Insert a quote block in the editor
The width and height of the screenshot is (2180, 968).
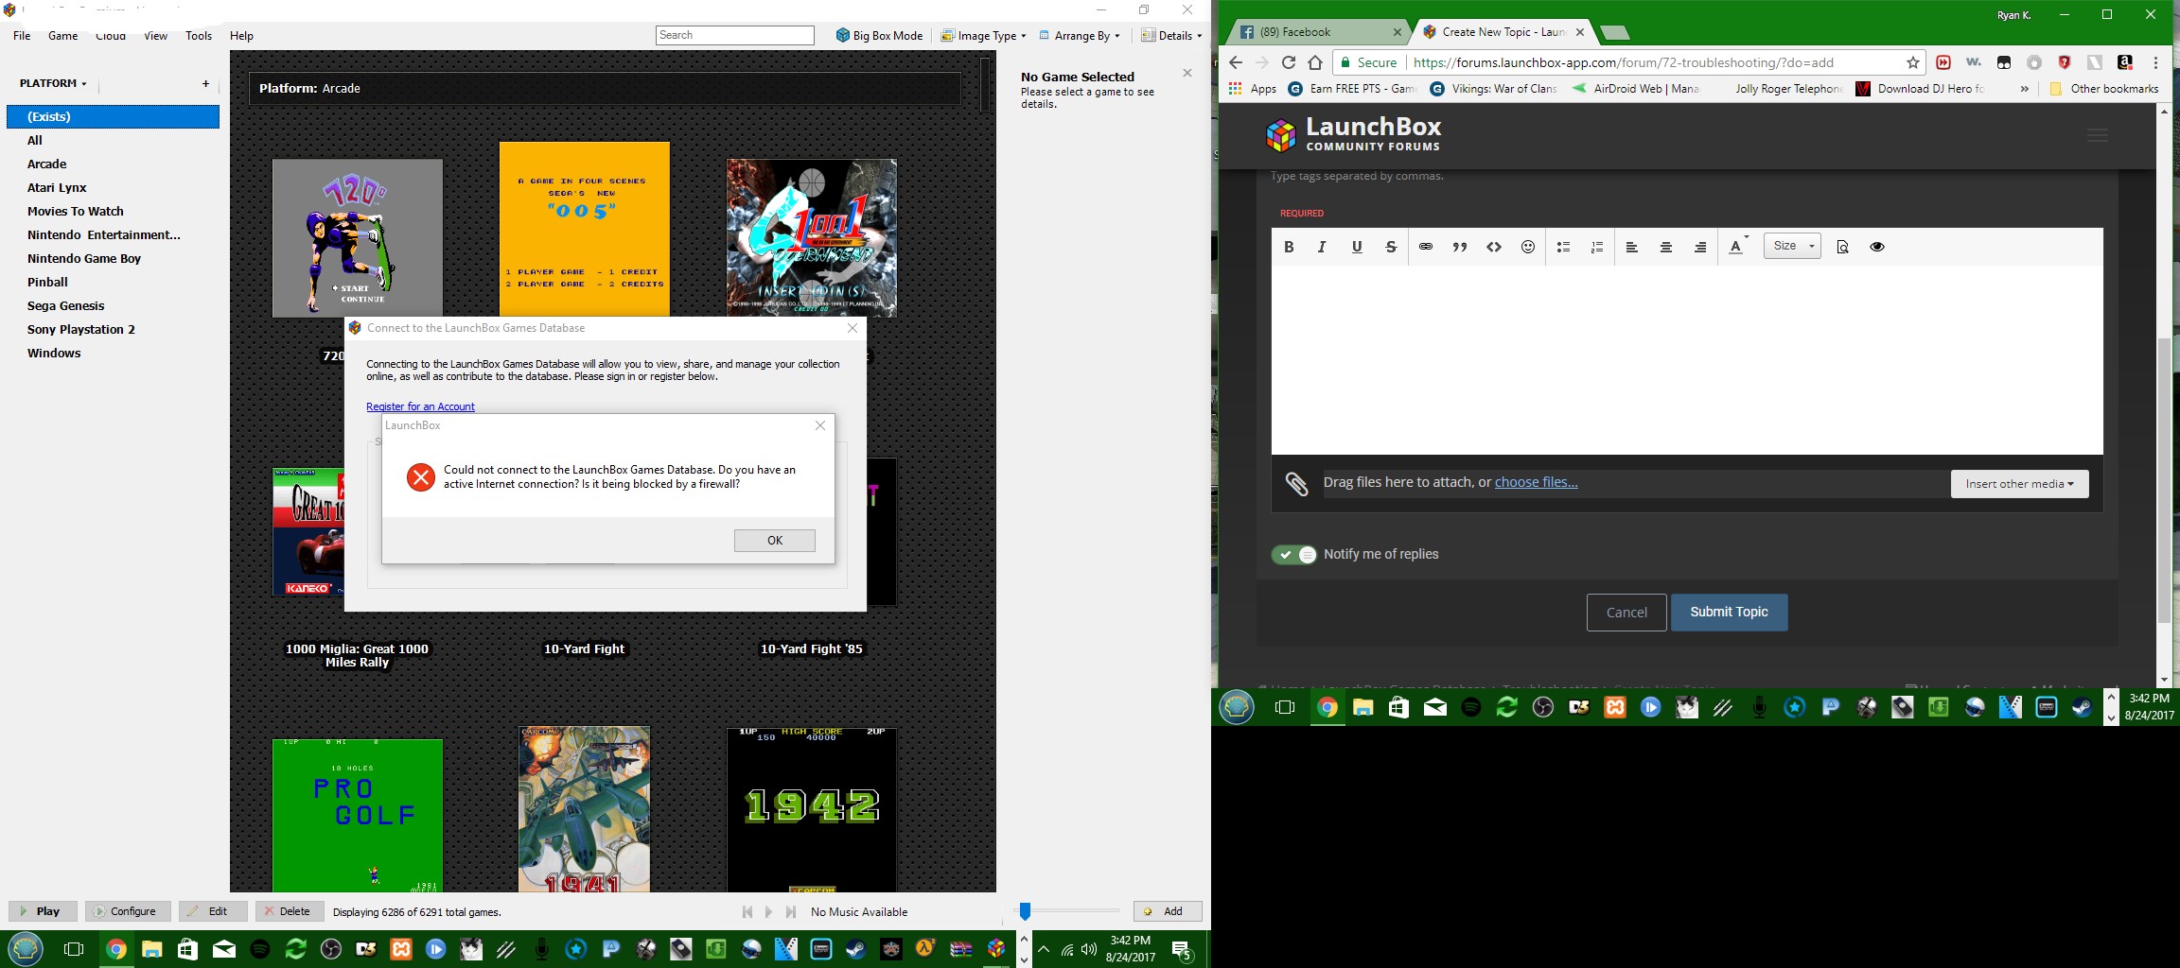pyautogui.click(x=1459, y=247)
